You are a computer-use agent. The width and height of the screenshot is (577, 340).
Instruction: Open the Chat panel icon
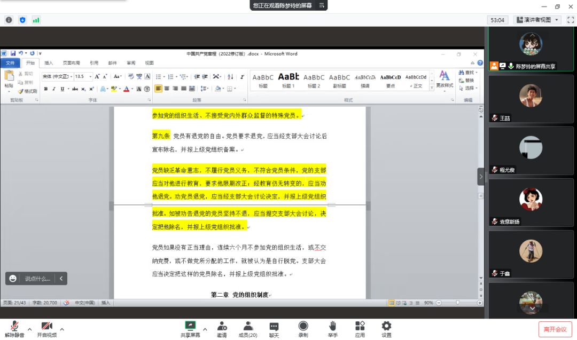[274, 326]
